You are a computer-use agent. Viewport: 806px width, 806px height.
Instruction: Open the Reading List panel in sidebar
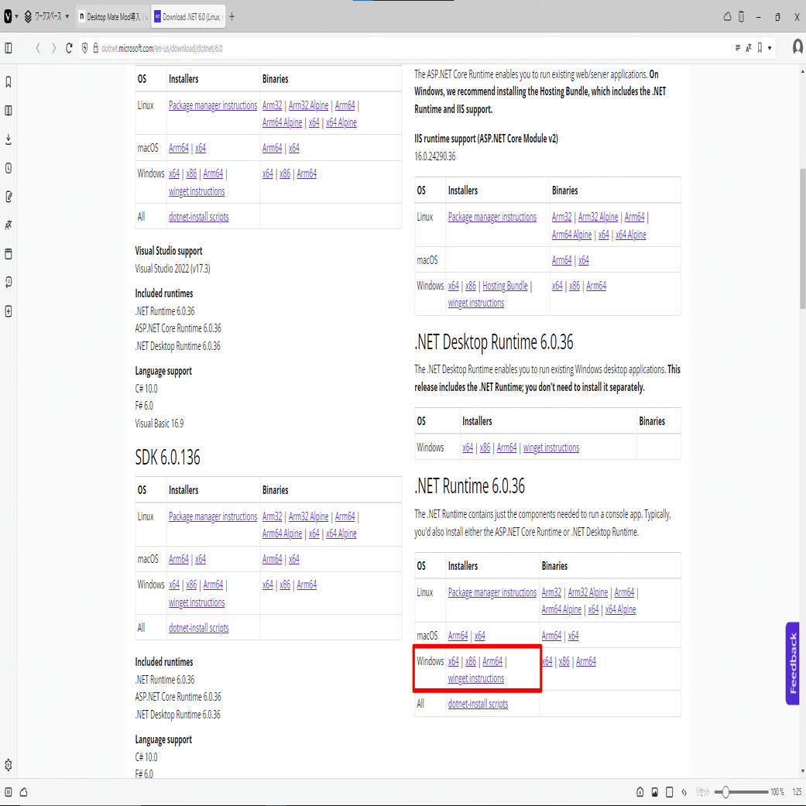tap(9, 111)
